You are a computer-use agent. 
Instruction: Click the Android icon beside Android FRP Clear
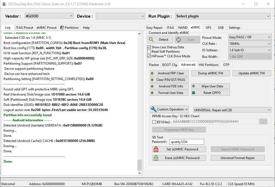point(152,73)
